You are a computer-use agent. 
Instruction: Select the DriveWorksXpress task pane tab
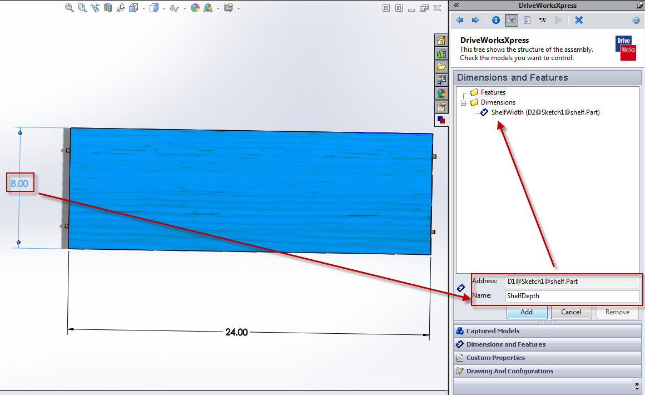(x=441, y=120)
